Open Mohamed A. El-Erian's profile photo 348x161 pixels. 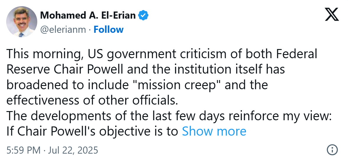[22, 22]
